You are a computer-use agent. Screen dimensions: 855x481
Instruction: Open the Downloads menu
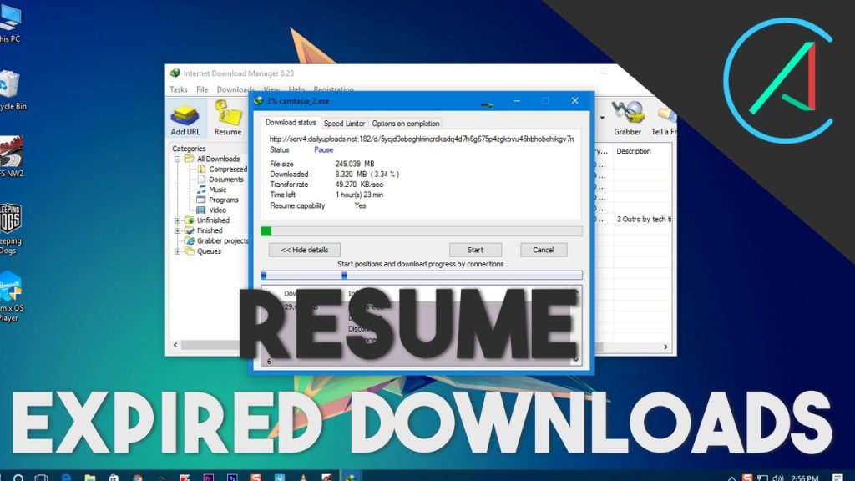click(235, 89)
